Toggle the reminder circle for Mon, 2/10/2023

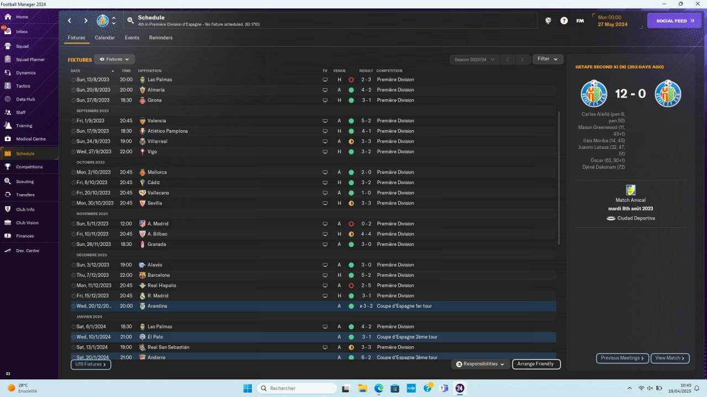(73, 173)
